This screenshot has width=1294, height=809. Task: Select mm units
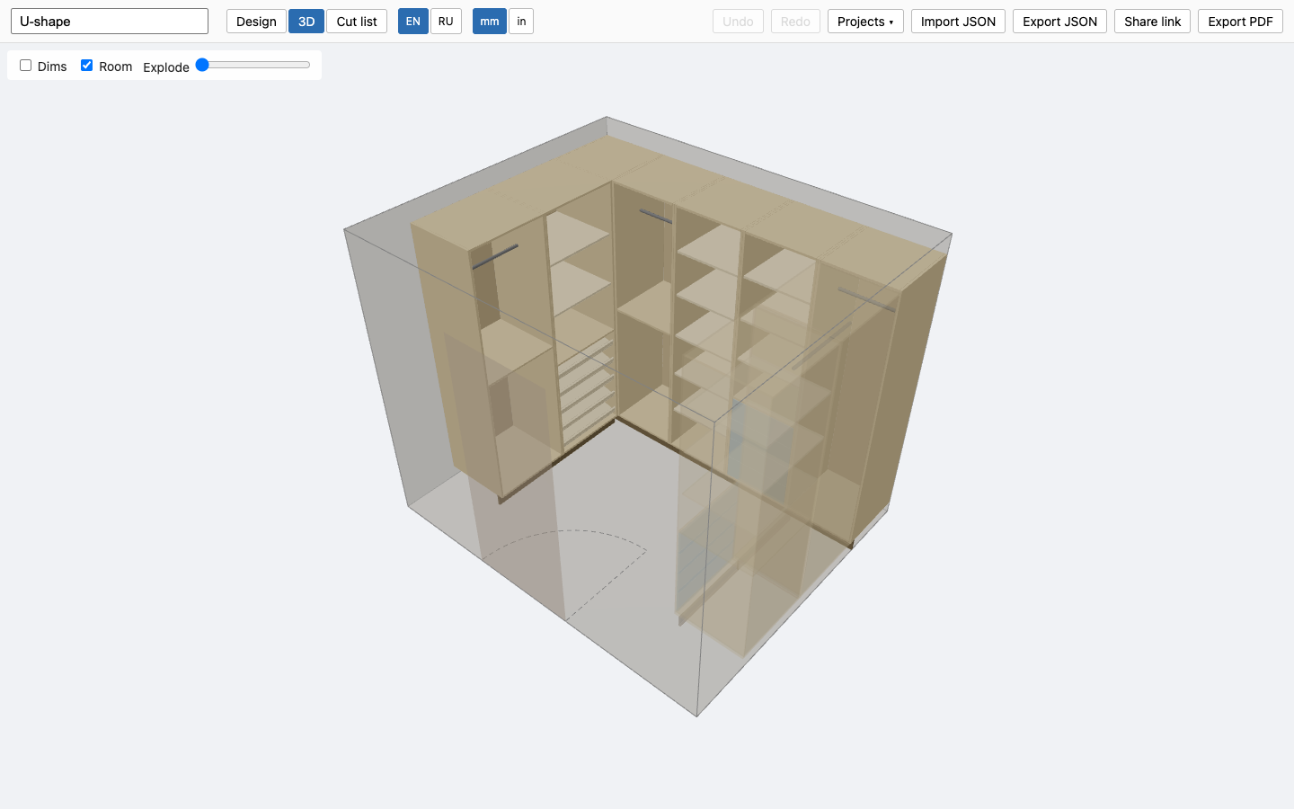click(x=490, y=22)
